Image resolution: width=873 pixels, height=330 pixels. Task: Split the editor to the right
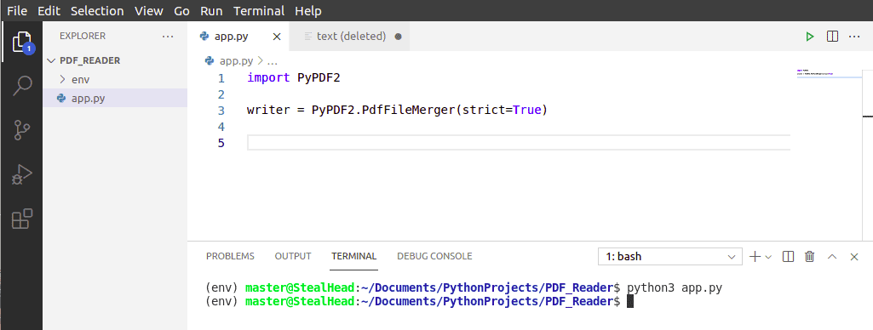point(832,37)
